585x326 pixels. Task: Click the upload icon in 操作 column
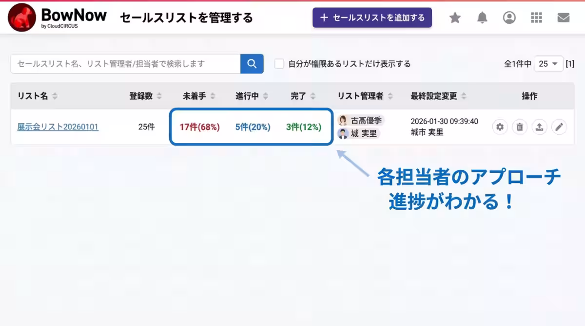coord(540,127)
